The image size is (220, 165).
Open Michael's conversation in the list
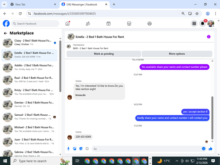pyautogui.click(x=29, y=129)
